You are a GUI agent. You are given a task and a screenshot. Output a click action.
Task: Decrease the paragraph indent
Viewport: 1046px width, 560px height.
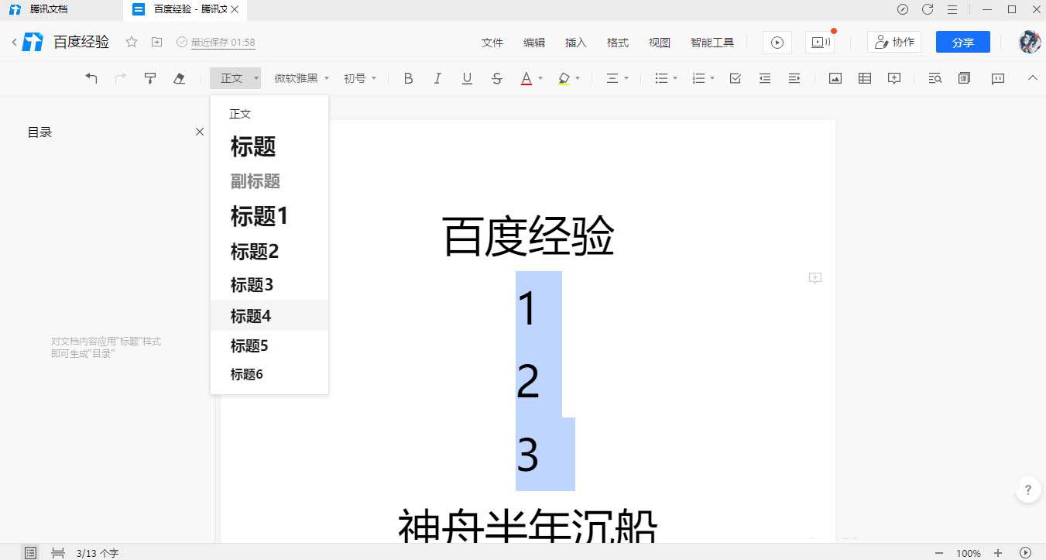click(765, 78)
